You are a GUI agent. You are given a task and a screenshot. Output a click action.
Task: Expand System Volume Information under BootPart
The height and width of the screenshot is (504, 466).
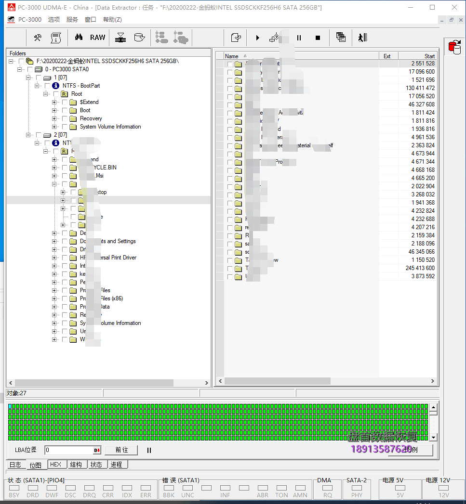click(x=54, y=127)
